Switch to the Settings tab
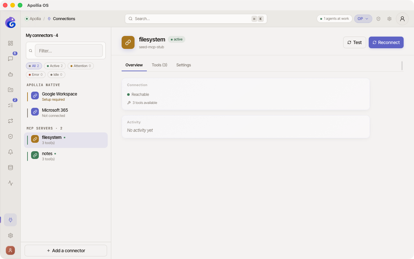The width and height of the screenshot is (414, 259). coord(184,65)
